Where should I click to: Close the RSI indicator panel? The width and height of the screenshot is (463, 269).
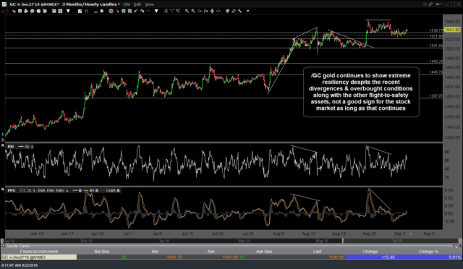(x=3, y=145)
